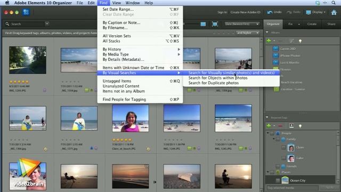Click the Undo arrow icon
The image size is (341, 192).
pyautogui.click(x=270, y=12)
